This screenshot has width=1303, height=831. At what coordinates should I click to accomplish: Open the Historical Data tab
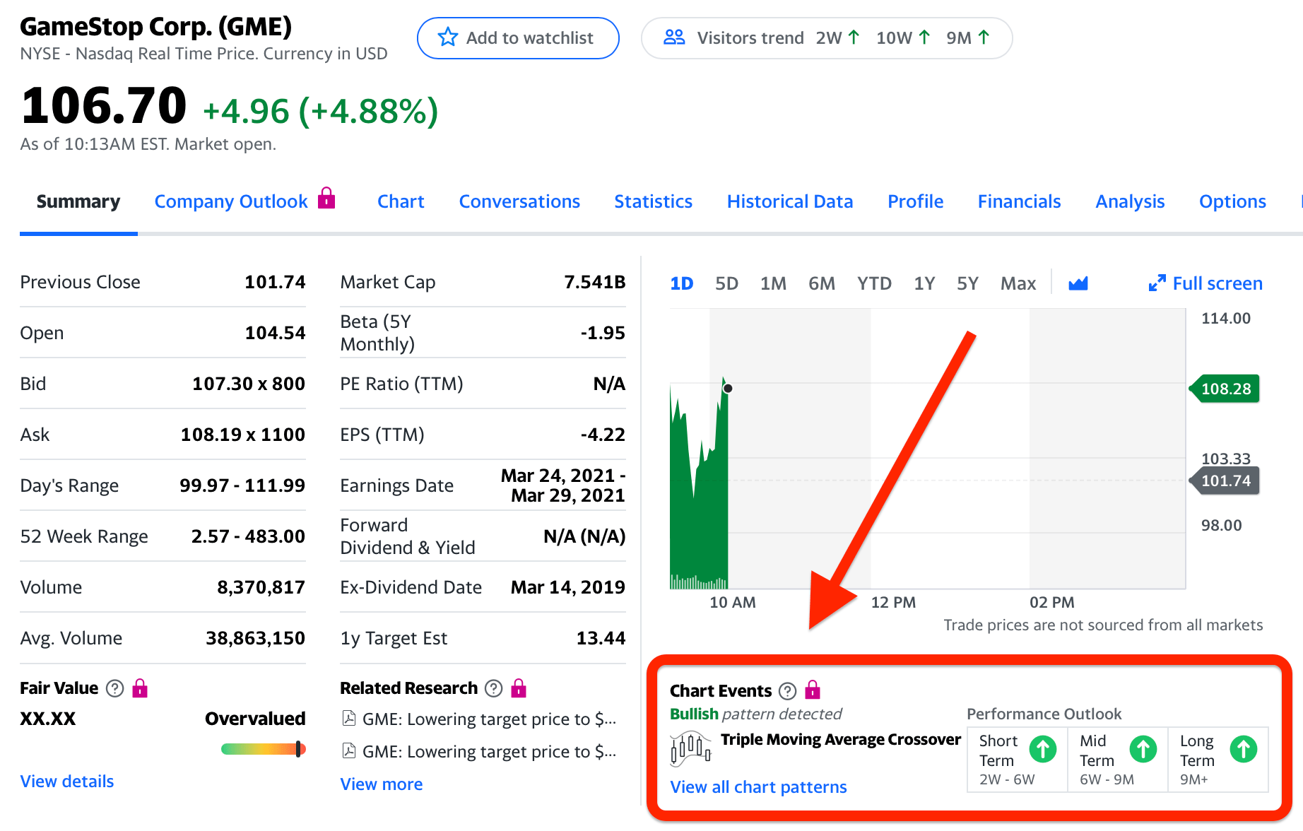[790, 202]
